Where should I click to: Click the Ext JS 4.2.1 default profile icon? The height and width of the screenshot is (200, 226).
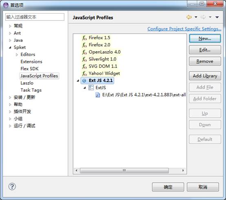[84, 81]
